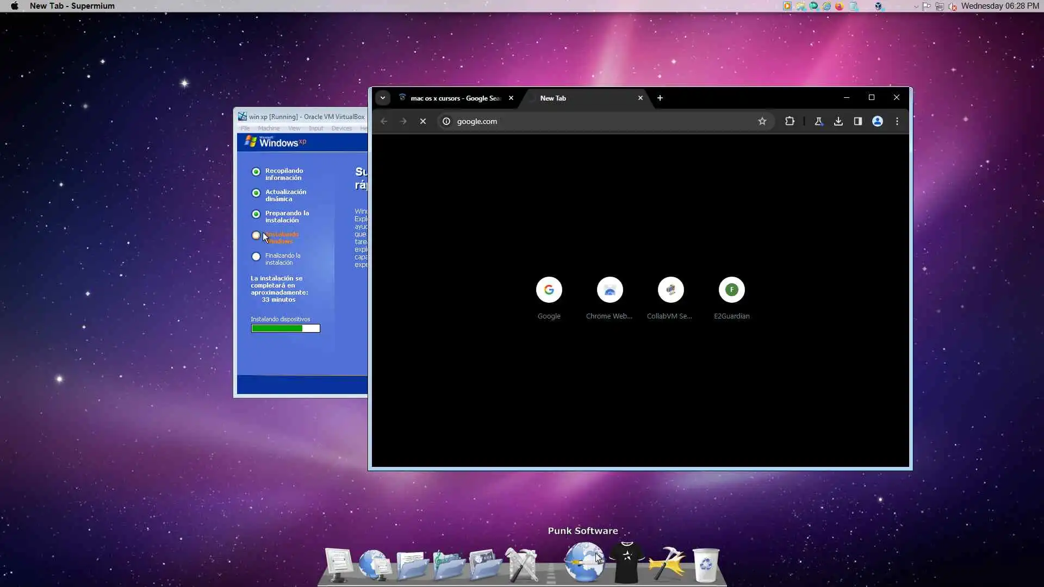Select the 'Actualización dinámica' radio step
This screenshot has width=1044, height=587.
click(256, 193)
